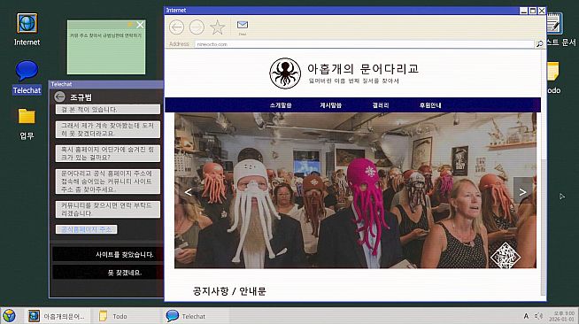This screenshot has height=324, width=579.
Task: Click the browser forward arrow button
Action: pos(197,27)
